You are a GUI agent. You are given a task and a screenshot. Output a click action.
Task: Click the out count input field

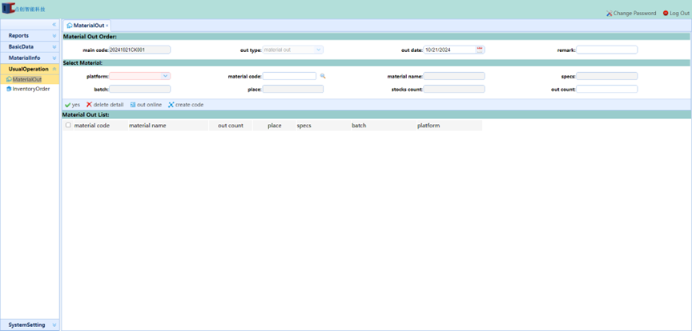click(x=605, y=89)
